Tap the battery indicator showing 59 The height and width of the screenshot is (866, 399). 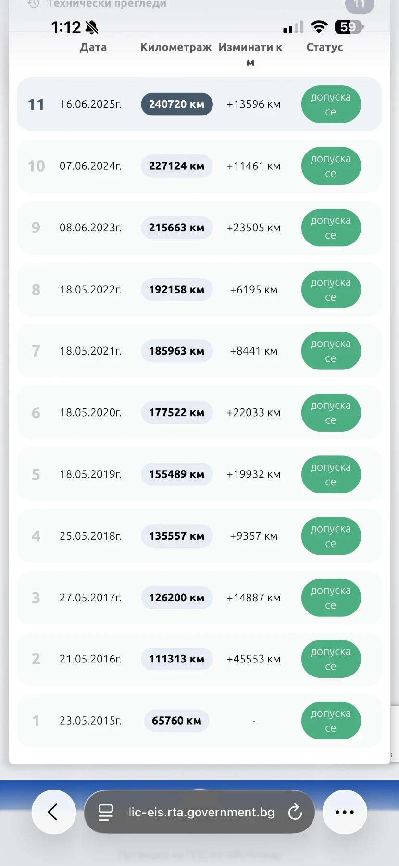tap(349, 27)
